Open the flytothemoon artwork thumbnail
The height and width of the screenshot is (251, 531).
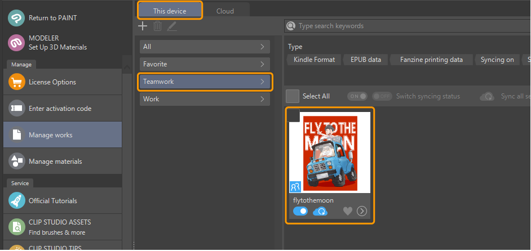pos(330,151)
